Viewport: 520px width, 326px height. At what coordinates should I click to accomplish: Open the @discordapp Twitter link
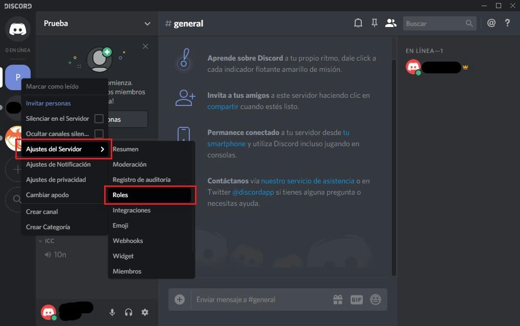pyautogui.click(x=253, y=193)
